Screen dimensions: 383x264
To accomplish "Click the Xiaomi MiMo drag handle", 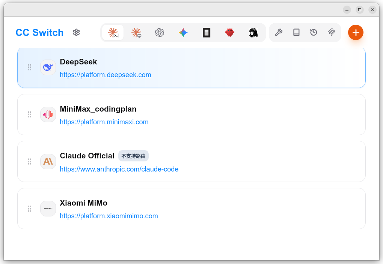I will 29,209.
